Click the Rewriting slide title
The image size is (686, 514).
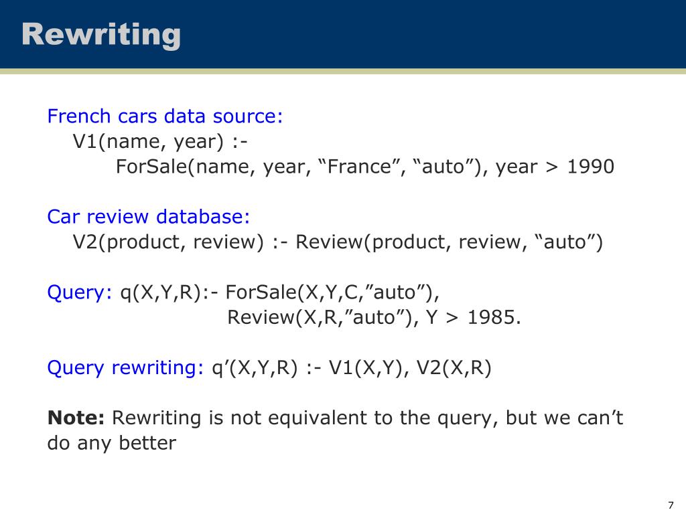click(x=101, y=35)
